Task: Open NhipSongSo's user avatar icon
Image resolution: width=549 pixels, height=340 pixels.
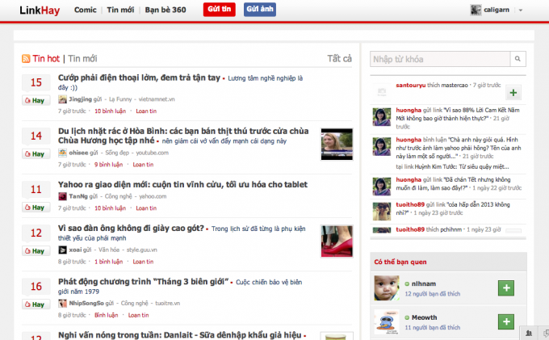Action: pos(62,303)
